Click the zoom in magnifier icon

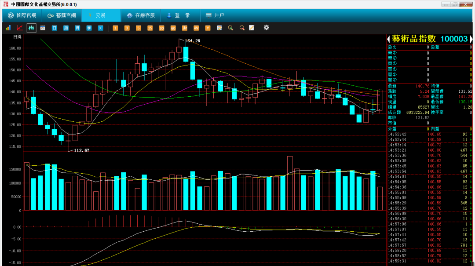click(230, 28)
